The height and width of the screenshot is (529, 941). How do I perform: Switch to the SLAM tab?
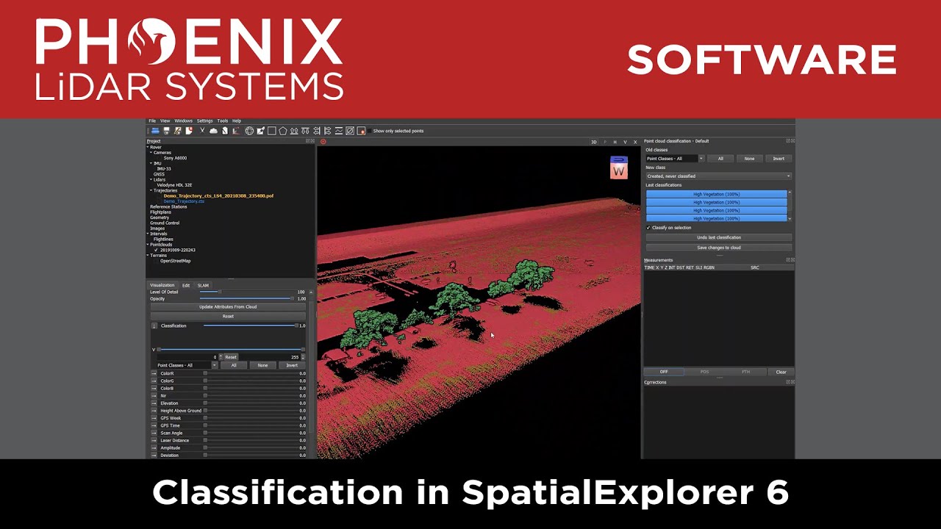pos(203,285)
